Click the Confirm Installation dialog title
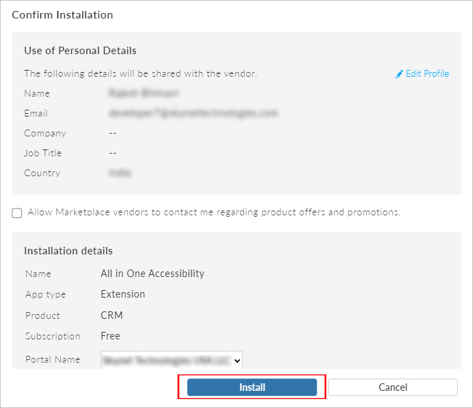The width and height of the screenshot is (473, 408). [62, 14]
